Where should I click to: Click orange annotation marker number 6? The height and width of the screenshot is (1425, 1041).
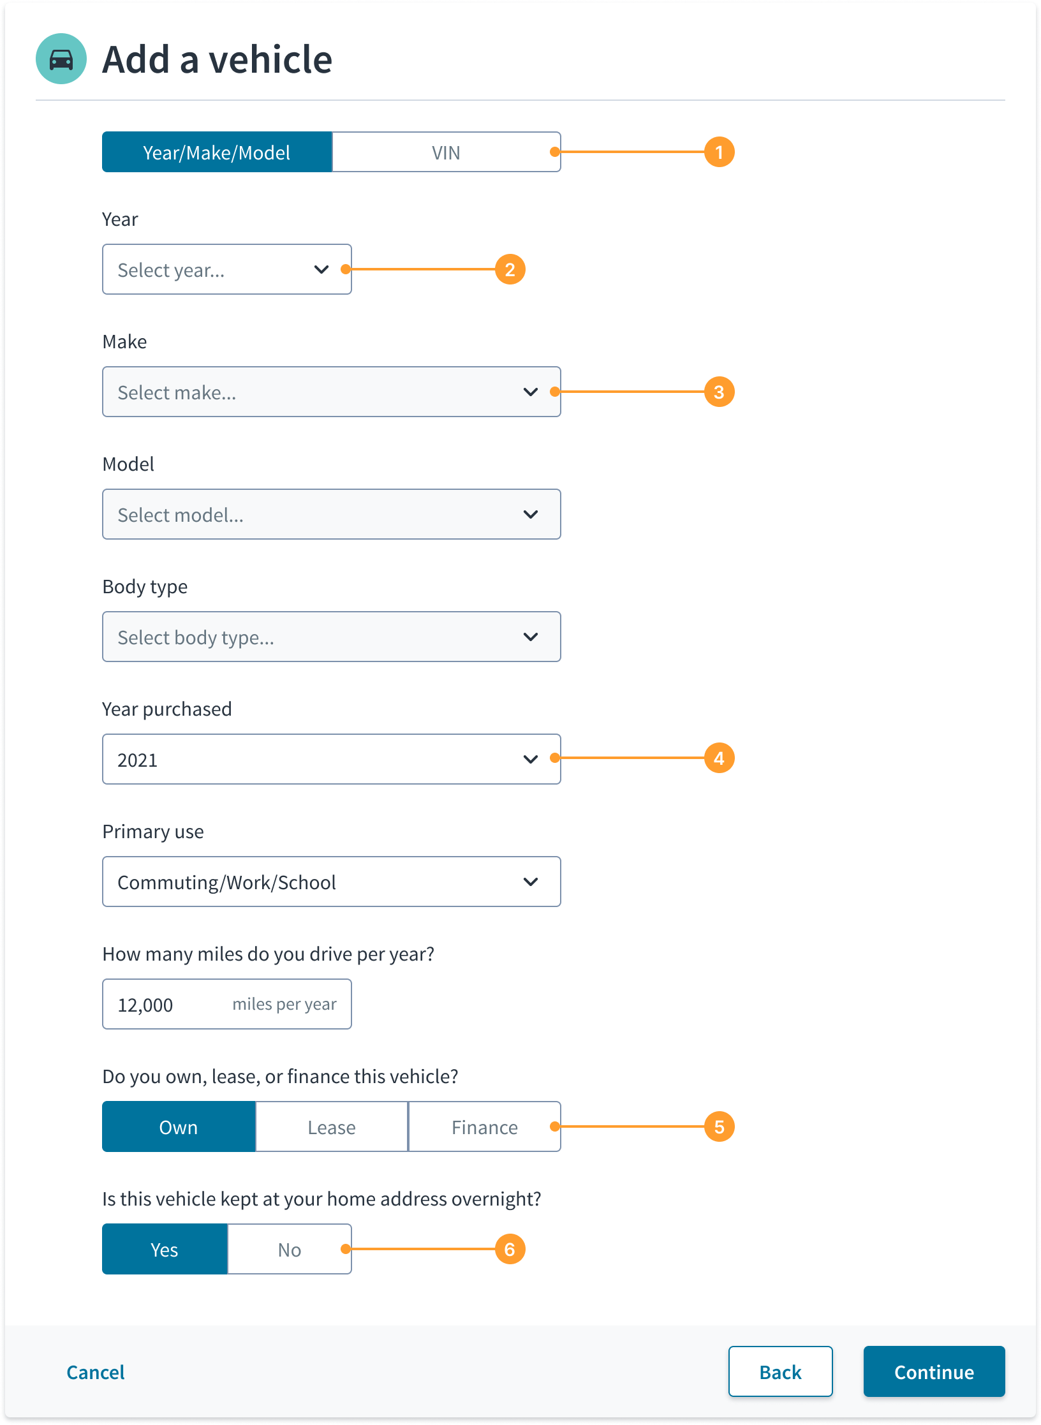pyautogui.click(x=510, y=1249)
